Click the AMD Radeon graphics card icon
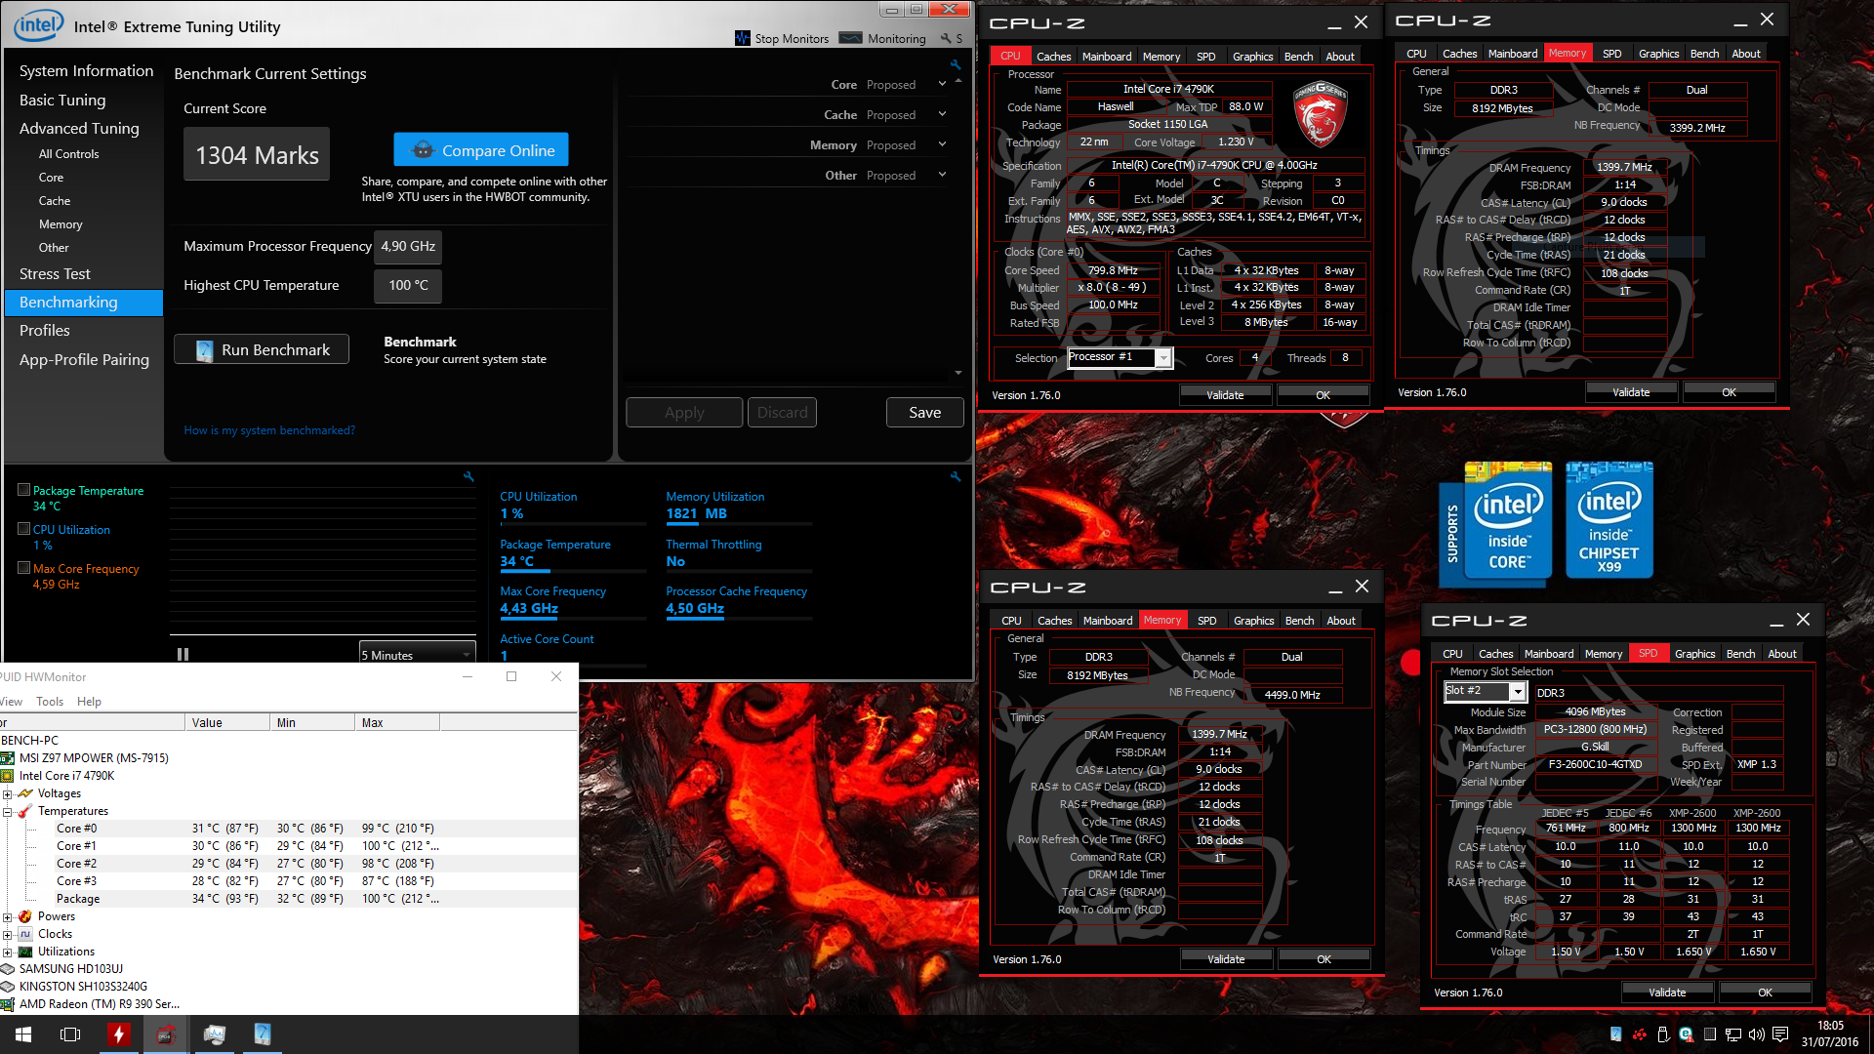Screen dimensions: 1874x1054 pyautogui.click(x=7, y=1004)
